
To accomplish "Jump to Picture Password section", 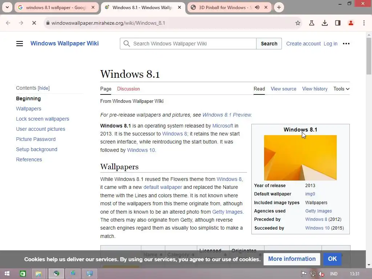I will [36, 139].
